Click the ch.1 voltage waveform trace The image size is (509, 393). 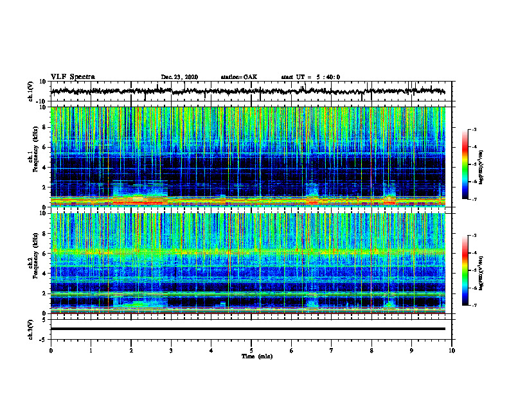[x=248, y=91]
